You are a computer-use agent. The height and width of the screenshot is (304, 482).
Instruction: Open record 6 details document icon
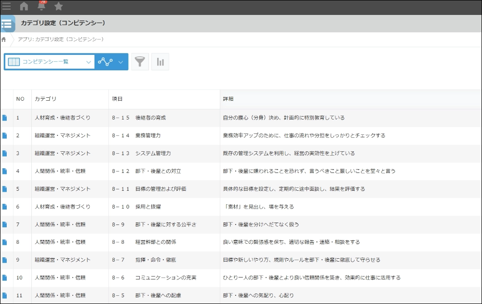pos(5,207)
